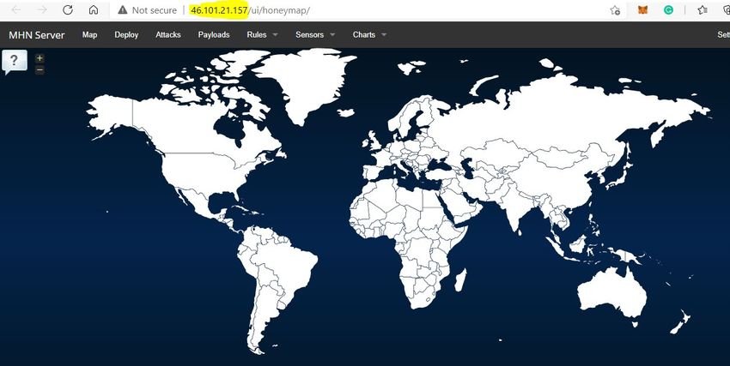This screenshot has height=366, width=730.
Task: Zoom out the map with minus button
Action: (40, 70)
